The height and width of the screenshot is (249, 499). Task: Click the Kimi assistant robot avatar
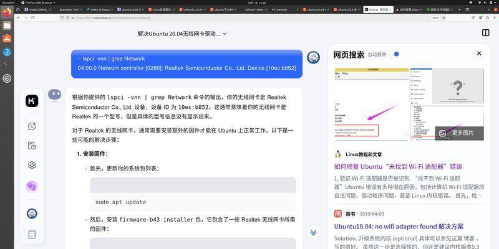click(x=55, y=95)
